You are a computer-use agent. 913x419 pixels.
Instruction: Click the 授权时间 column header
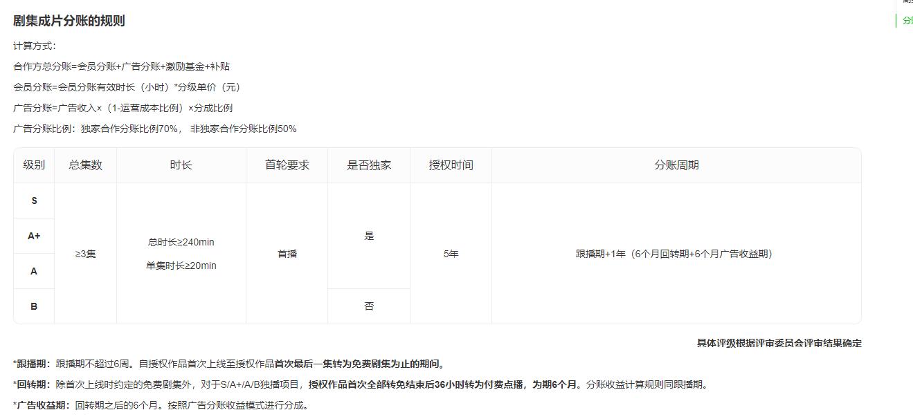pos(451,165)
